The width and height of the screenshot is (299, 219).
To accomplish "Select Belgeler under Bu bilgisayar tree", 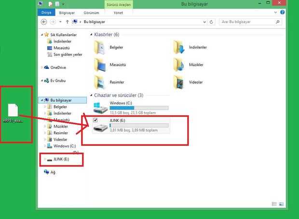I will [60, 107].
